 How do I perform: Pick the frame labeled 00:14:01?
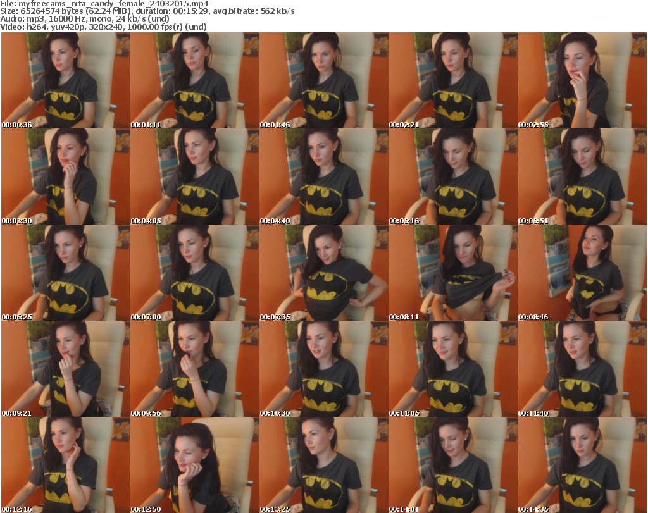[x=453, y=465]
